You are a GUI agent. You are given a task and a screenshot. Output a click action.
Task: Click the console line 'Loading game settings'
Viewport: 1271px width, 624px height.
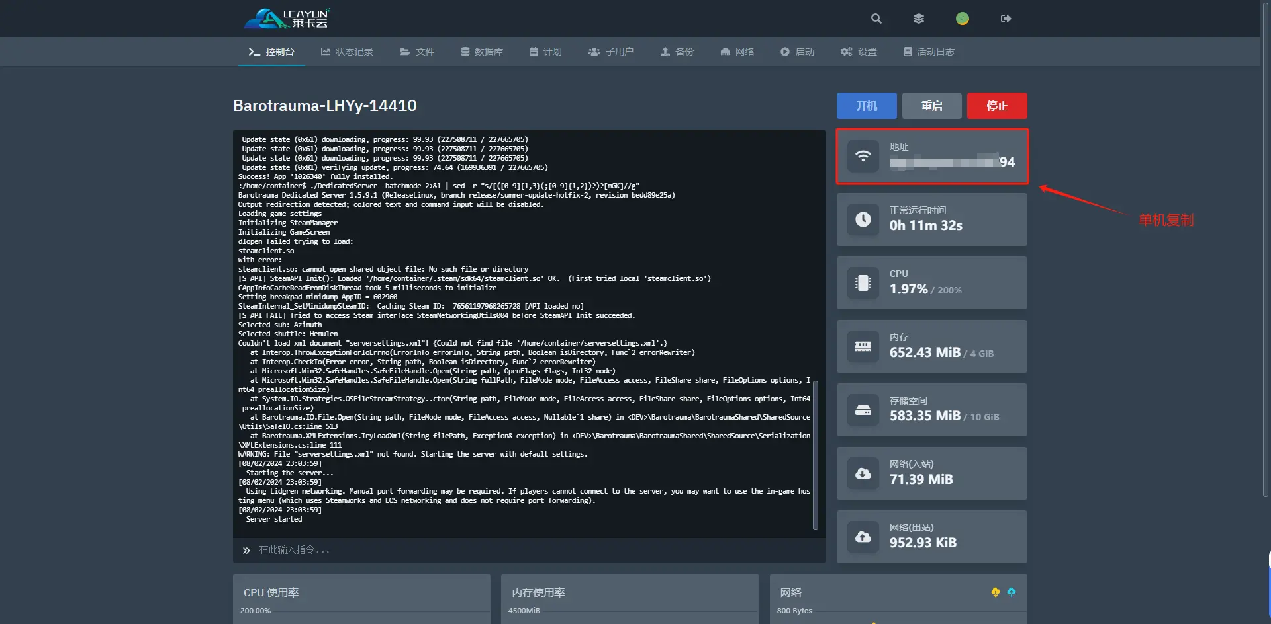[280, 214]
